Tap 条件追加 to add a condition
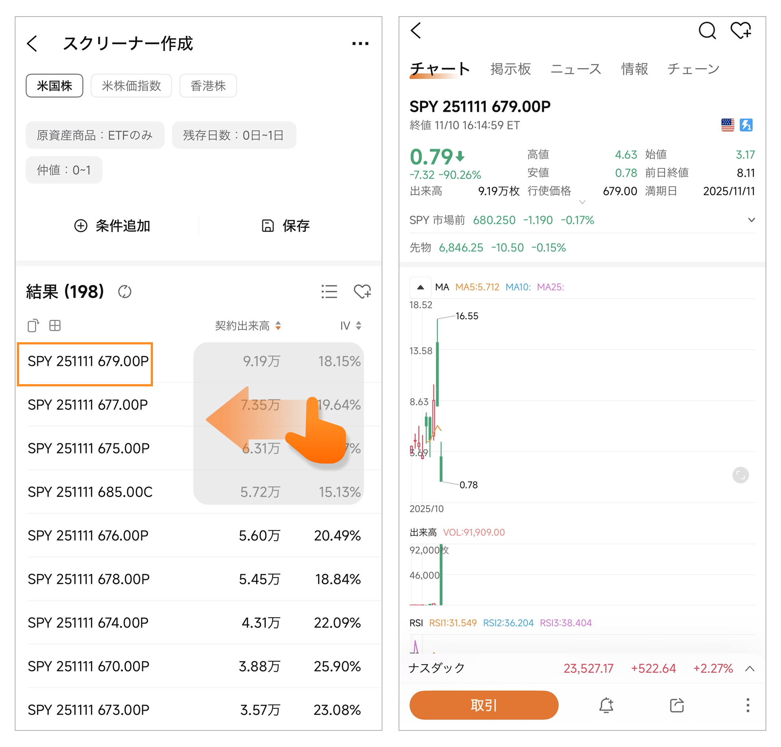This screenshot has height=747, width=781. point(112,226)
